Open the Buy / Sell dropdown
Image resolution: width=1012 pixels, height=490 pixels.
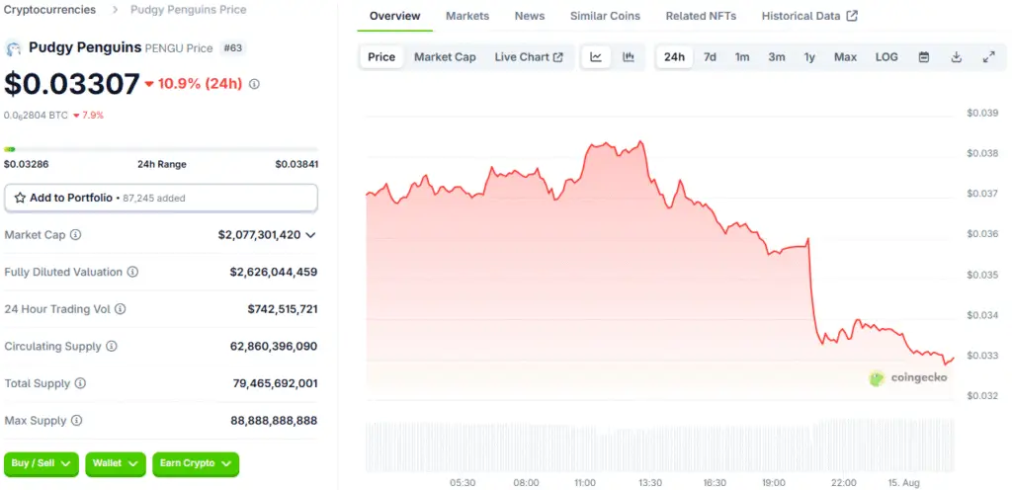[x=42, y=464]
